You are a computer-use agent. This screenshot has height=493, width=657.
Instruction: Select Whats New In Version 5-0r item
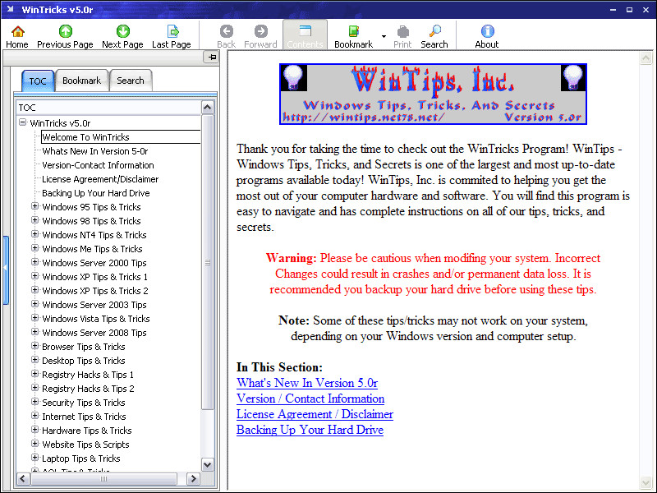click(x=95, y=151)
